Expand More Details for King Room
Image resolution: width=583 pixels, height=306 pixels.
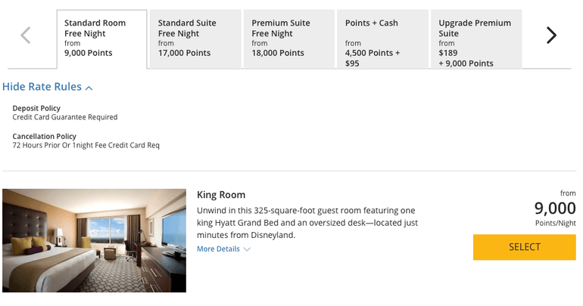[x=218, y=249]
